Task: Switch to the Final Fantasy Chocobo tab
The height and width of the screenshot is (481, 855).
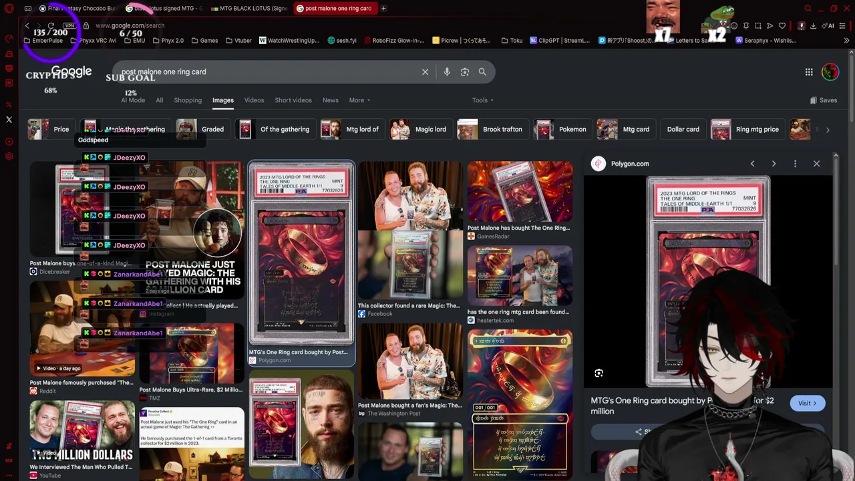Action: tap(79, 8)
